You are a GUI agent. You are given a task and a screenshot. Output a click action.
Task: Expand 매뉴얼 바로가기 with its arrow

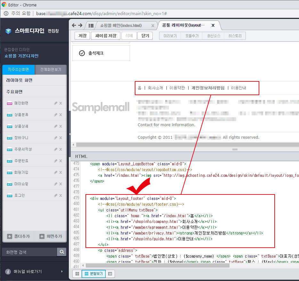62,271
